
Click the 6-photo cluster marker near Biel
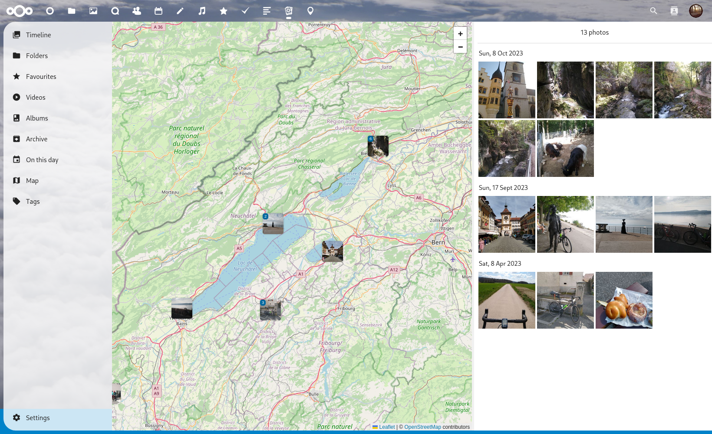[x=378, y=146]
